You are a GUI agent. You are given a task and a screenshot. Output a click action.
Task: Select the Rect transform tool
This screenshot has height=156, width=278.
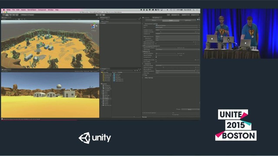17,15
